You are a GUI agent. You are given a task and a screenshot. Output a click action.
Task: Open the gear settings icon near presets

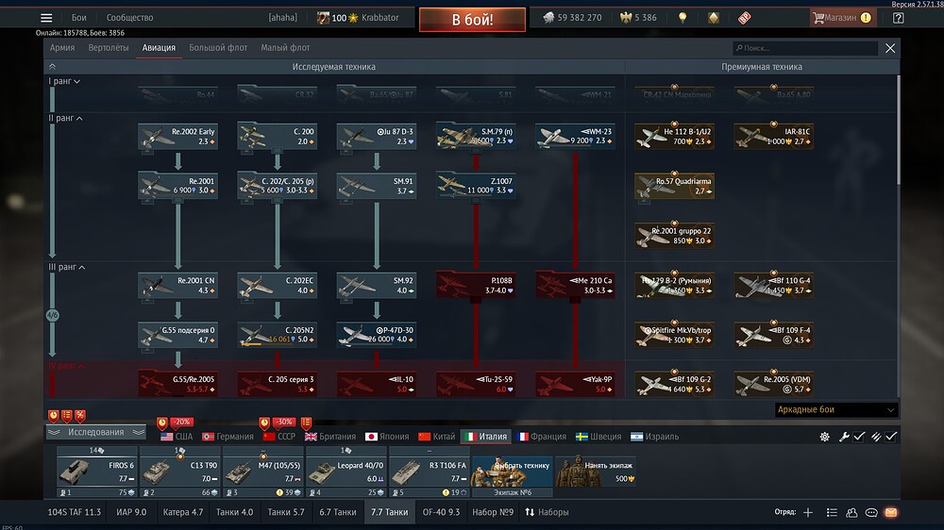824,437
